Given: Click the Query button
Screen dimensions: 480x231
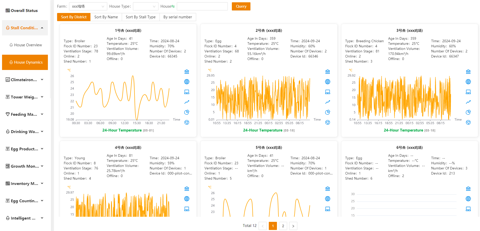Looking at the screenshot, I should click(241, 6).
